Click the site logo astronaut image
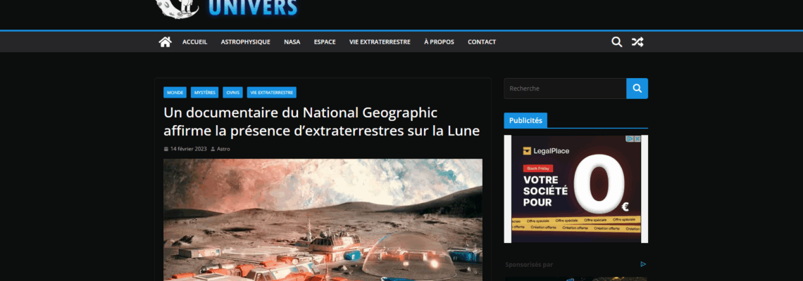 pos(177,8)
